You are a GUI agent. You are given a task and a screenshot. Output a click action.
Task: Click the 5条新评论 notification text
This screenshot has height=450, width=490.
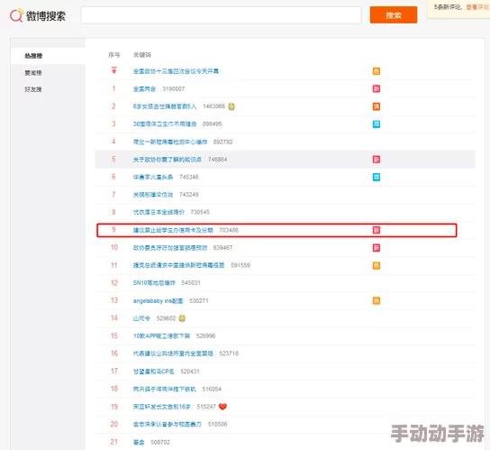click(x=448, y=7)
